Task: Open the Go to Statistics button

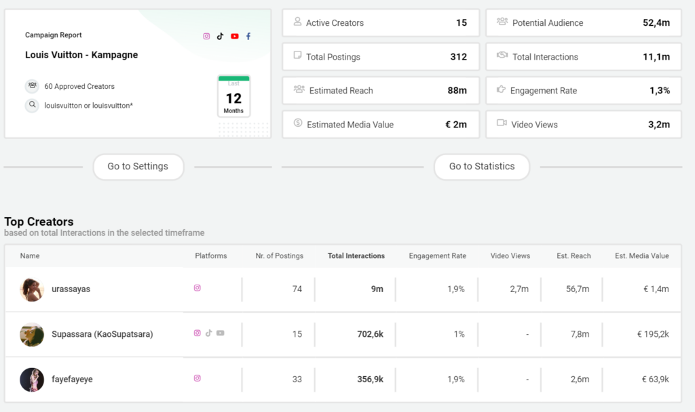Action: click(x=482, y=167)
